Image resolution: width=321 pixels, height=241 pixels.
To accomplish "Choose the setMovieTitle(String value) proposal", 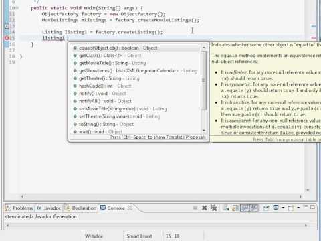I will click(135, 109).
